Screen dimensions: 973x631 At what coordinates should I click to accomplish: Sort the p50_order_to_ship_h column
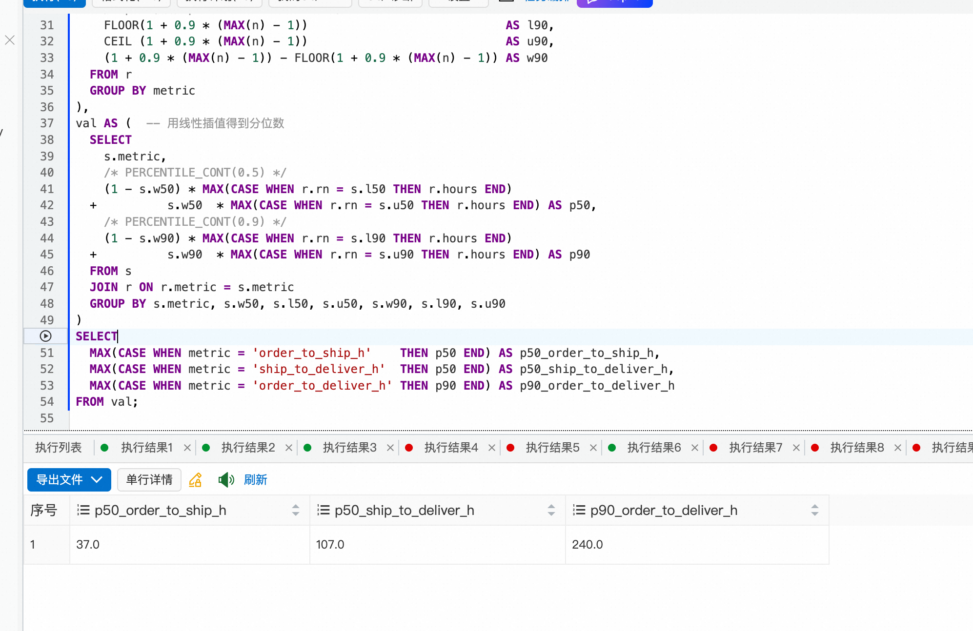tap(296, 510)
